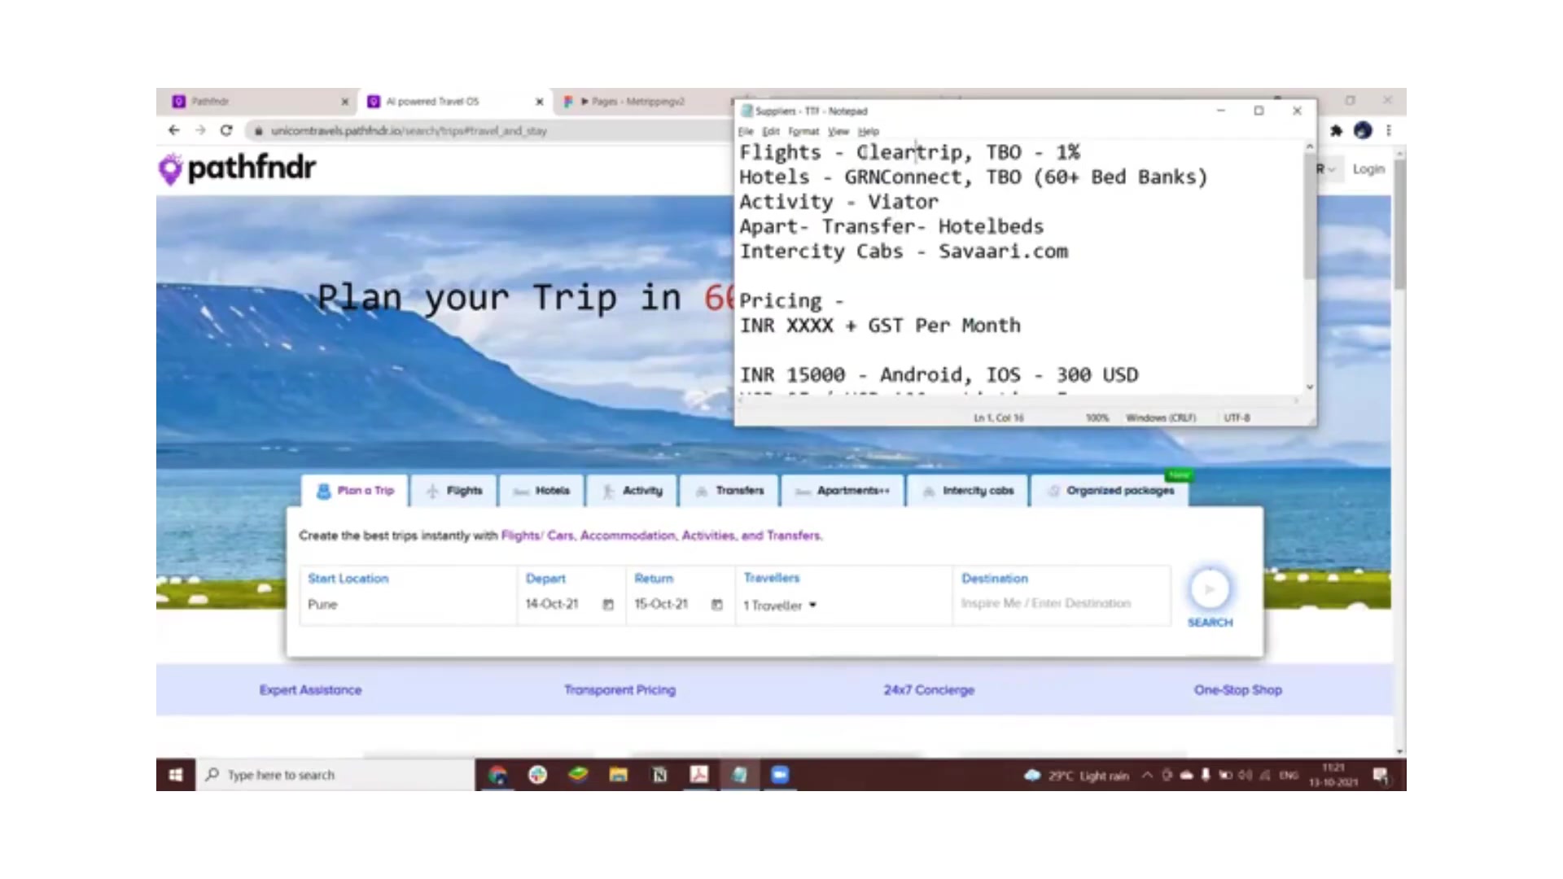This screenshot has width=1563, height=879.
Task: Select the Apartments++ tab
Action: tap(843, 491)
